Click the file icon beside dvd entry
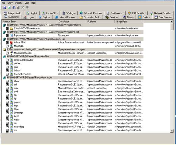The height and width of the screenshot is (145, 176). 12,92
